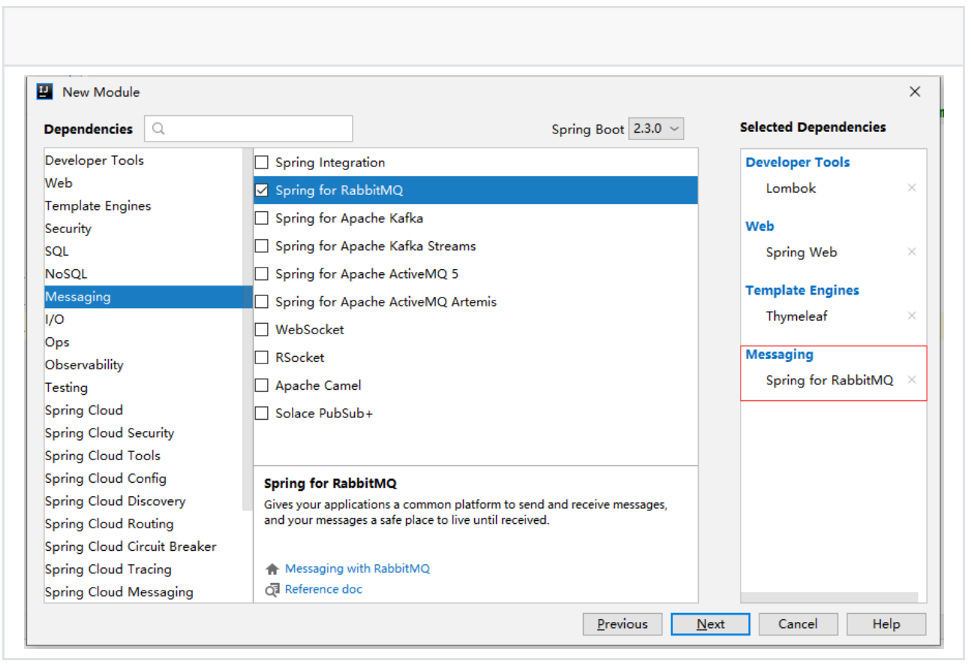Screen dimensions: 971x670
Task: Click the Next button
Action: pos(710,624)
